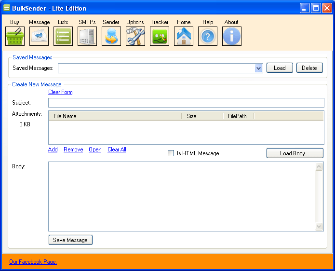This screenshot has height=271, width=335.
Task: Select the Message envelope icon
Action: (x=39, y=36)
